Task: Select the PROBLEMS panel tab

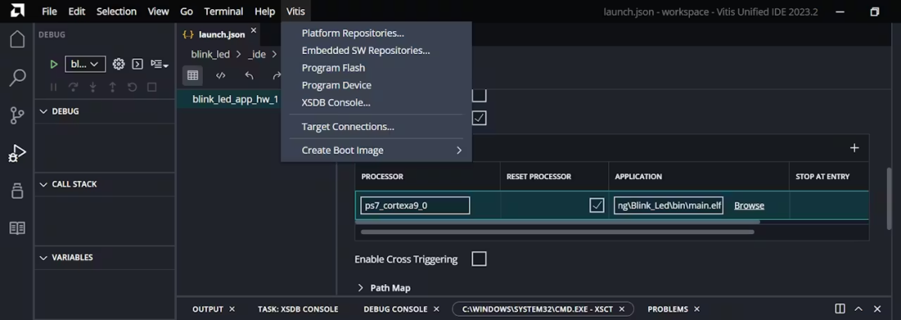Action: point(667,309)
